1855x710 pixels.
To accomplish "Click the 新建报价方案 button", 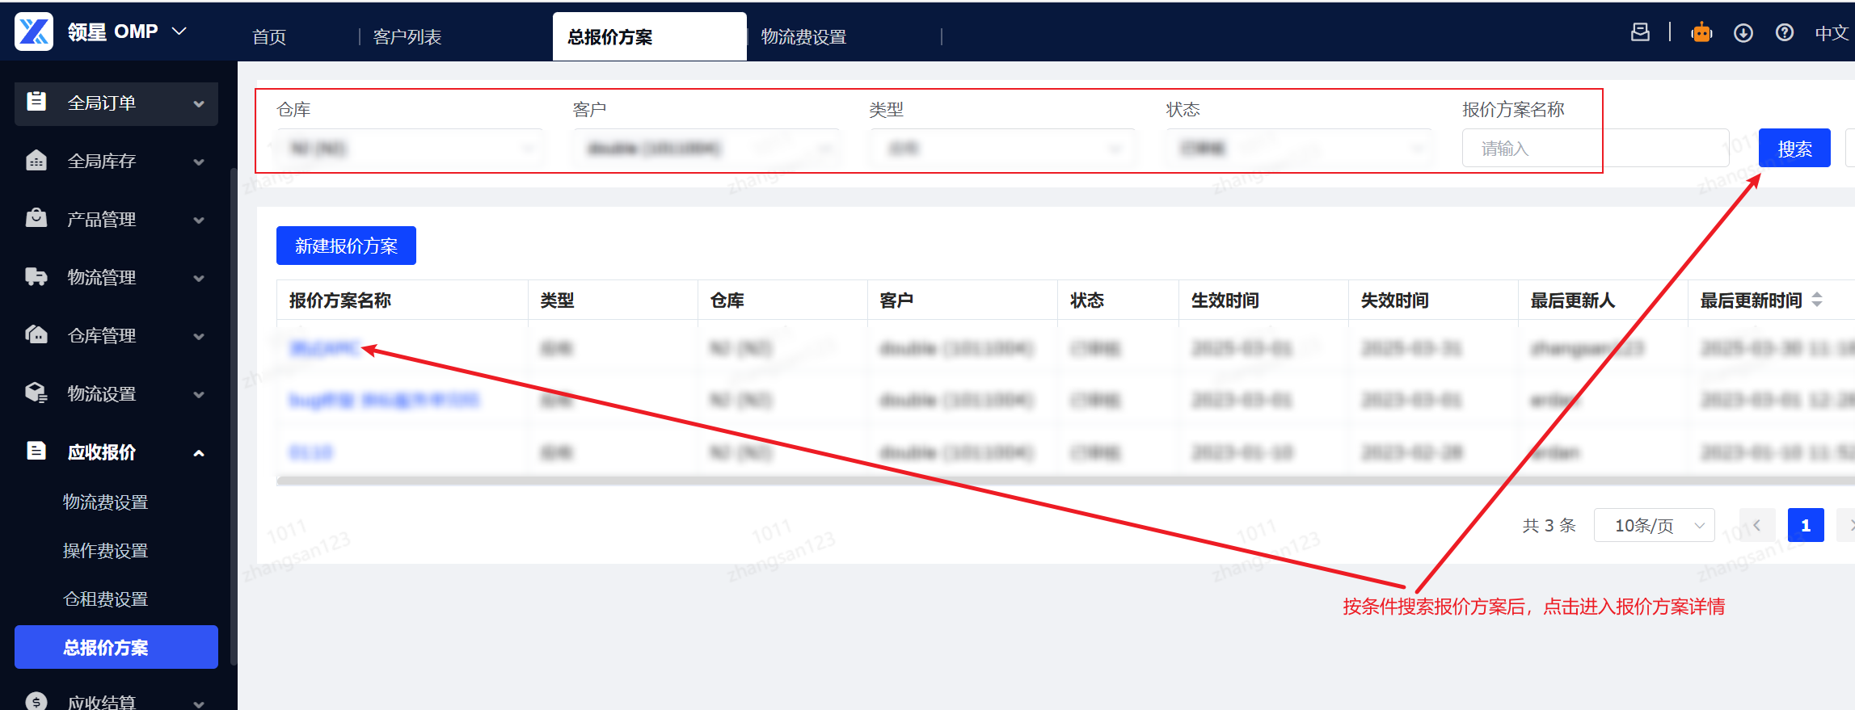I will tap(346, 246).
